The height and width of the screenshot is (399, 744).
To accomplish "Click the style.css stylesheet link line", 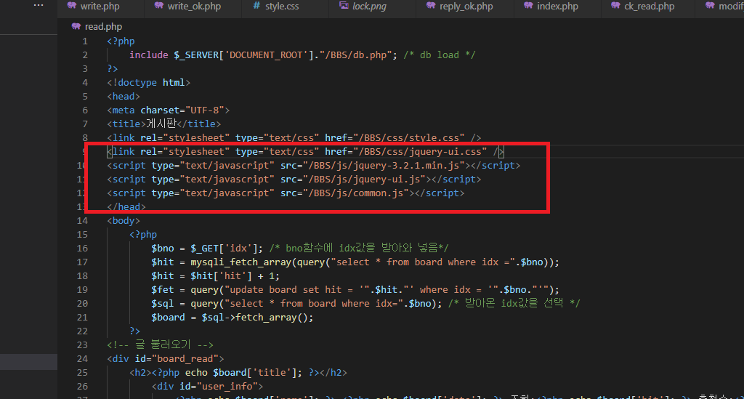I will [294, 137].
